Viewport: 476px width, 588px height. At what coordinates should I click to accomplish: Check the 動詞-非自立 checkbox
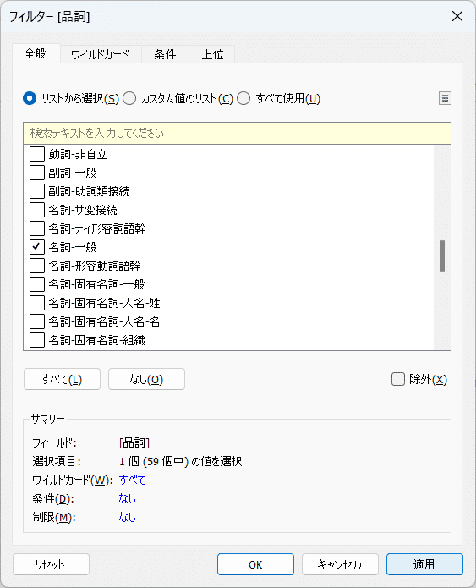pos(37,154)
